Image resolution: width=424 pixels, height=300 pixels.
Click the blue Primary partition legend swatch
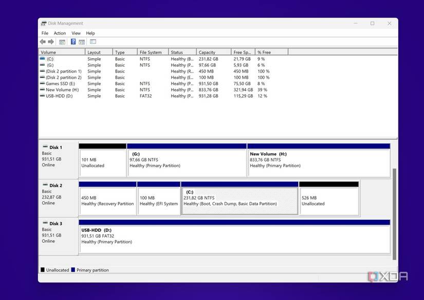click(x=72, y=270)
